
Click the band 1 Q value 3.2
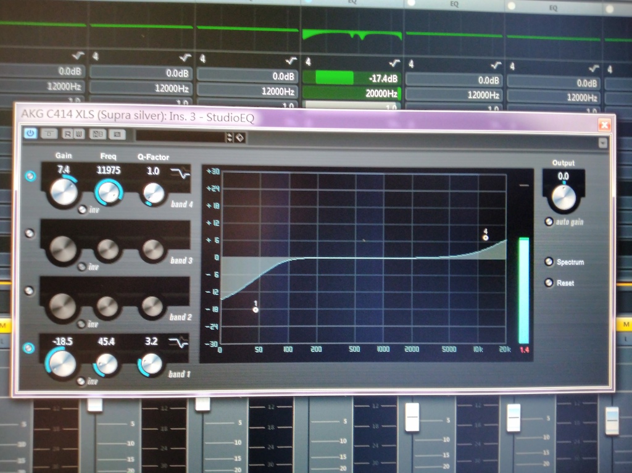(151, 342)
